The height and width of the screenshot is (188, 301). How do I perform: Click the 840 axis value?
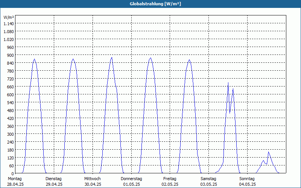pos(11,63)
